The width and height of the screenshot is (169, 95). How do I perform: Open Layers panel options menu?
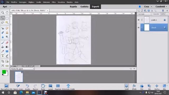coord(167,11)
